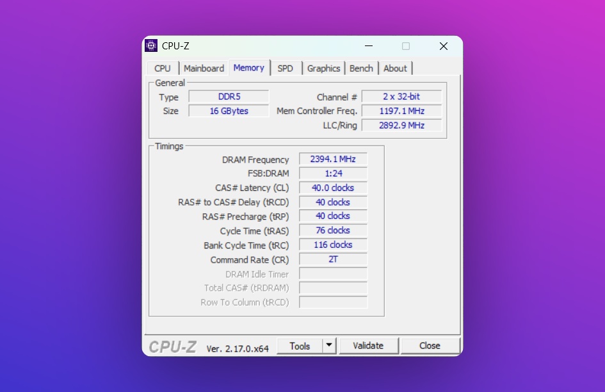This screenshot has width=605, height=392.
Task: Click the Close button at the bottom
Action: (x=430, y=346)
